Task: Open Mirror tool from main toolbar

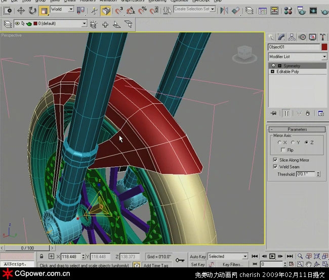Action: (224, 11)
